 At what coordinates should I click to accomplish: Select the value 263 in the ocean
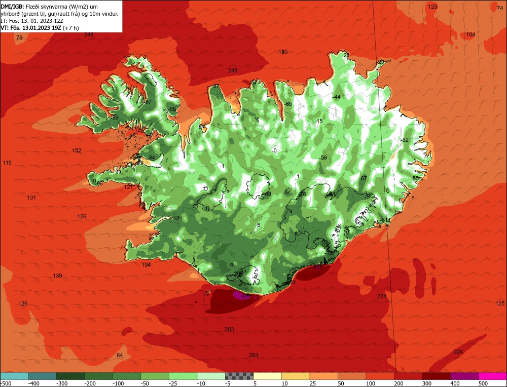tap(253, 355)
